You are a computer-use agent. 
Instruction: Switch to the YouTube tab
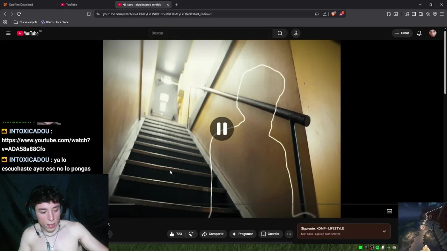coord(86,5)
